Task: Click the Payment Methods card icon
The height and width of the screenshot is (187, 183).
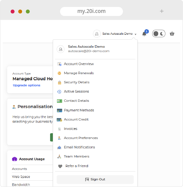Action: 59,110
